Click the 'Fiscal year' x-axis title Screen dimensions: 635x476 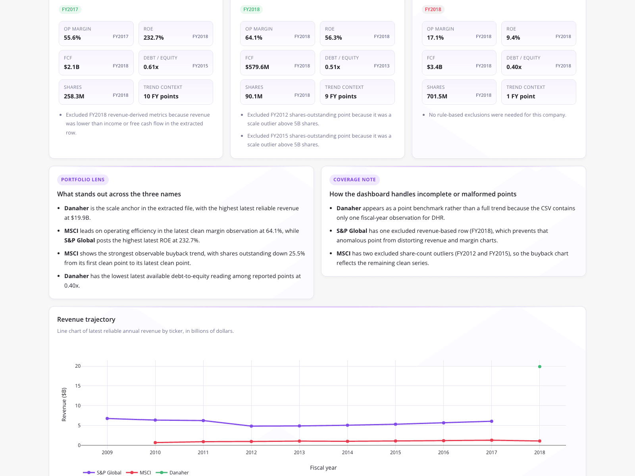point(323,468)
